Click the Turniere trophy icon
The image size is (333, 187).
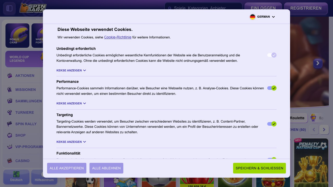click(10, 112)
